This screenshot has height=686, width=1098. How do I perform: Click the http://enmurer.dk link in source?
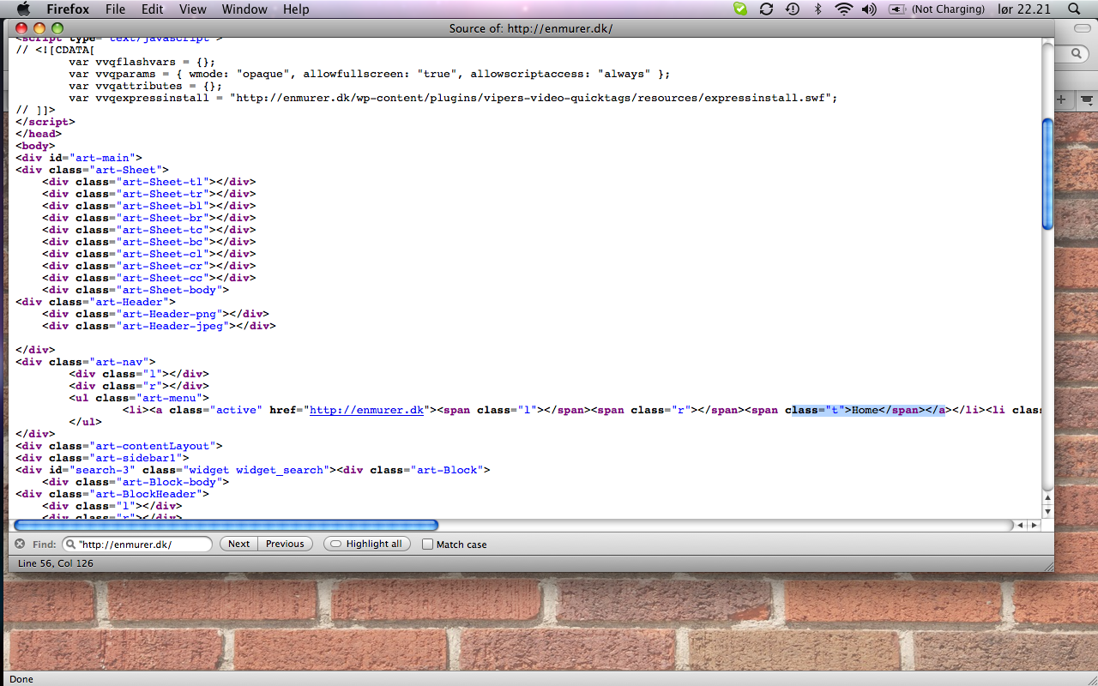click(367, 410)
